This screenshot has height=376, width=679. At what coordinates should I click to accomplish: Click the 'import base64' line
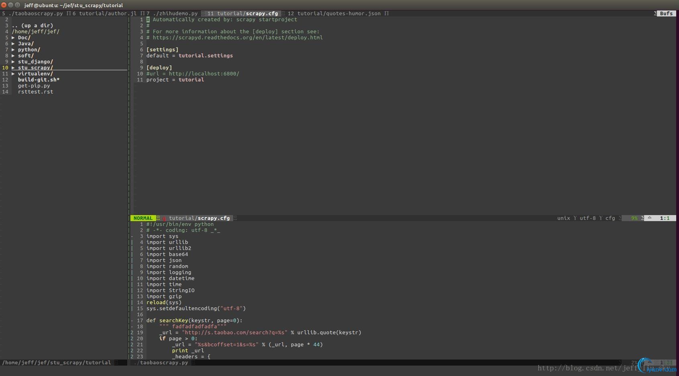pos(167,254)
